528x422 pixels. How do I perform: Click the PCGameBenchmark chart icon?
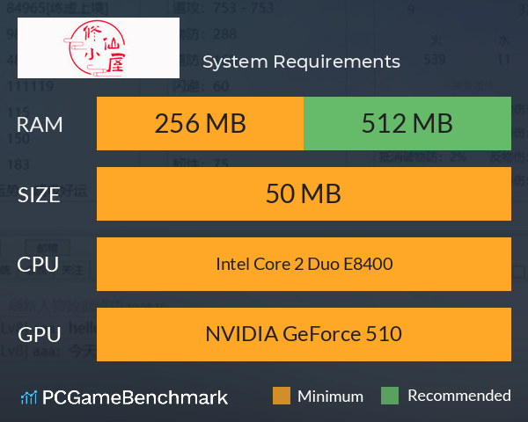coord(29,397)
